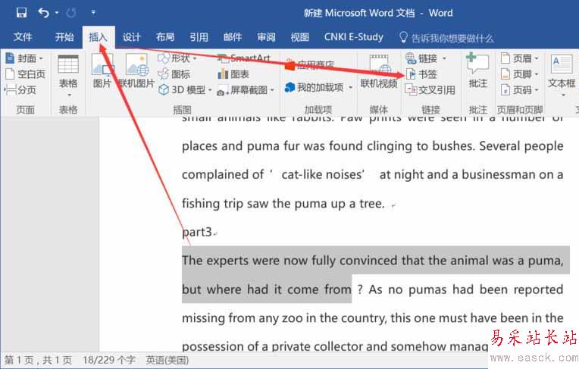This screenshot has height=369, width=579.
Task: Click the part3 heading text
Action: pyautogui.click(x=197, y=232)
